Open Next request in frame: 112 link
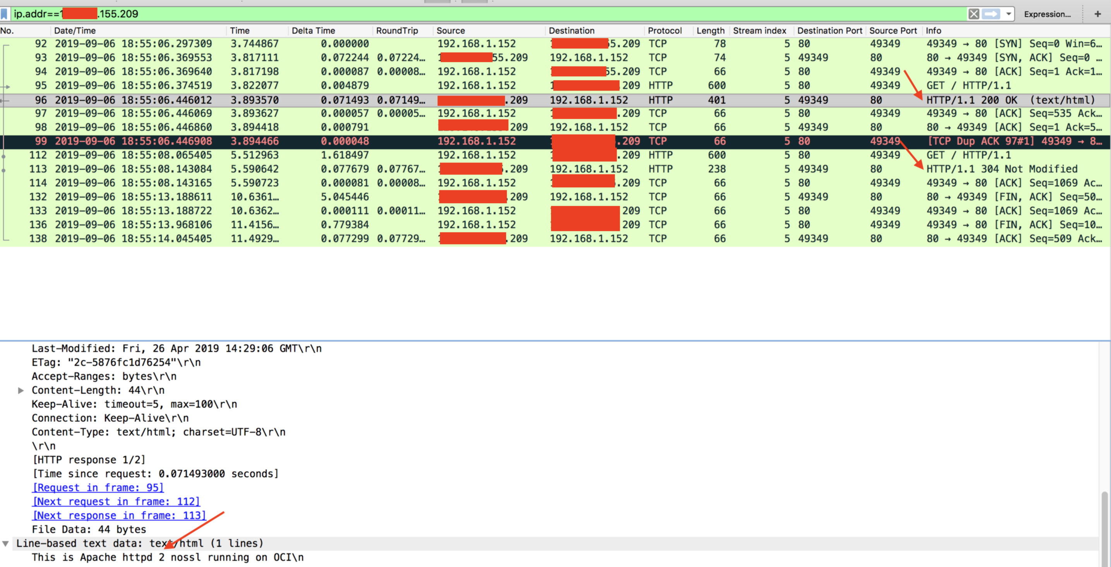The height and width of the screenshot is (567, 1111). coord(117,502)
